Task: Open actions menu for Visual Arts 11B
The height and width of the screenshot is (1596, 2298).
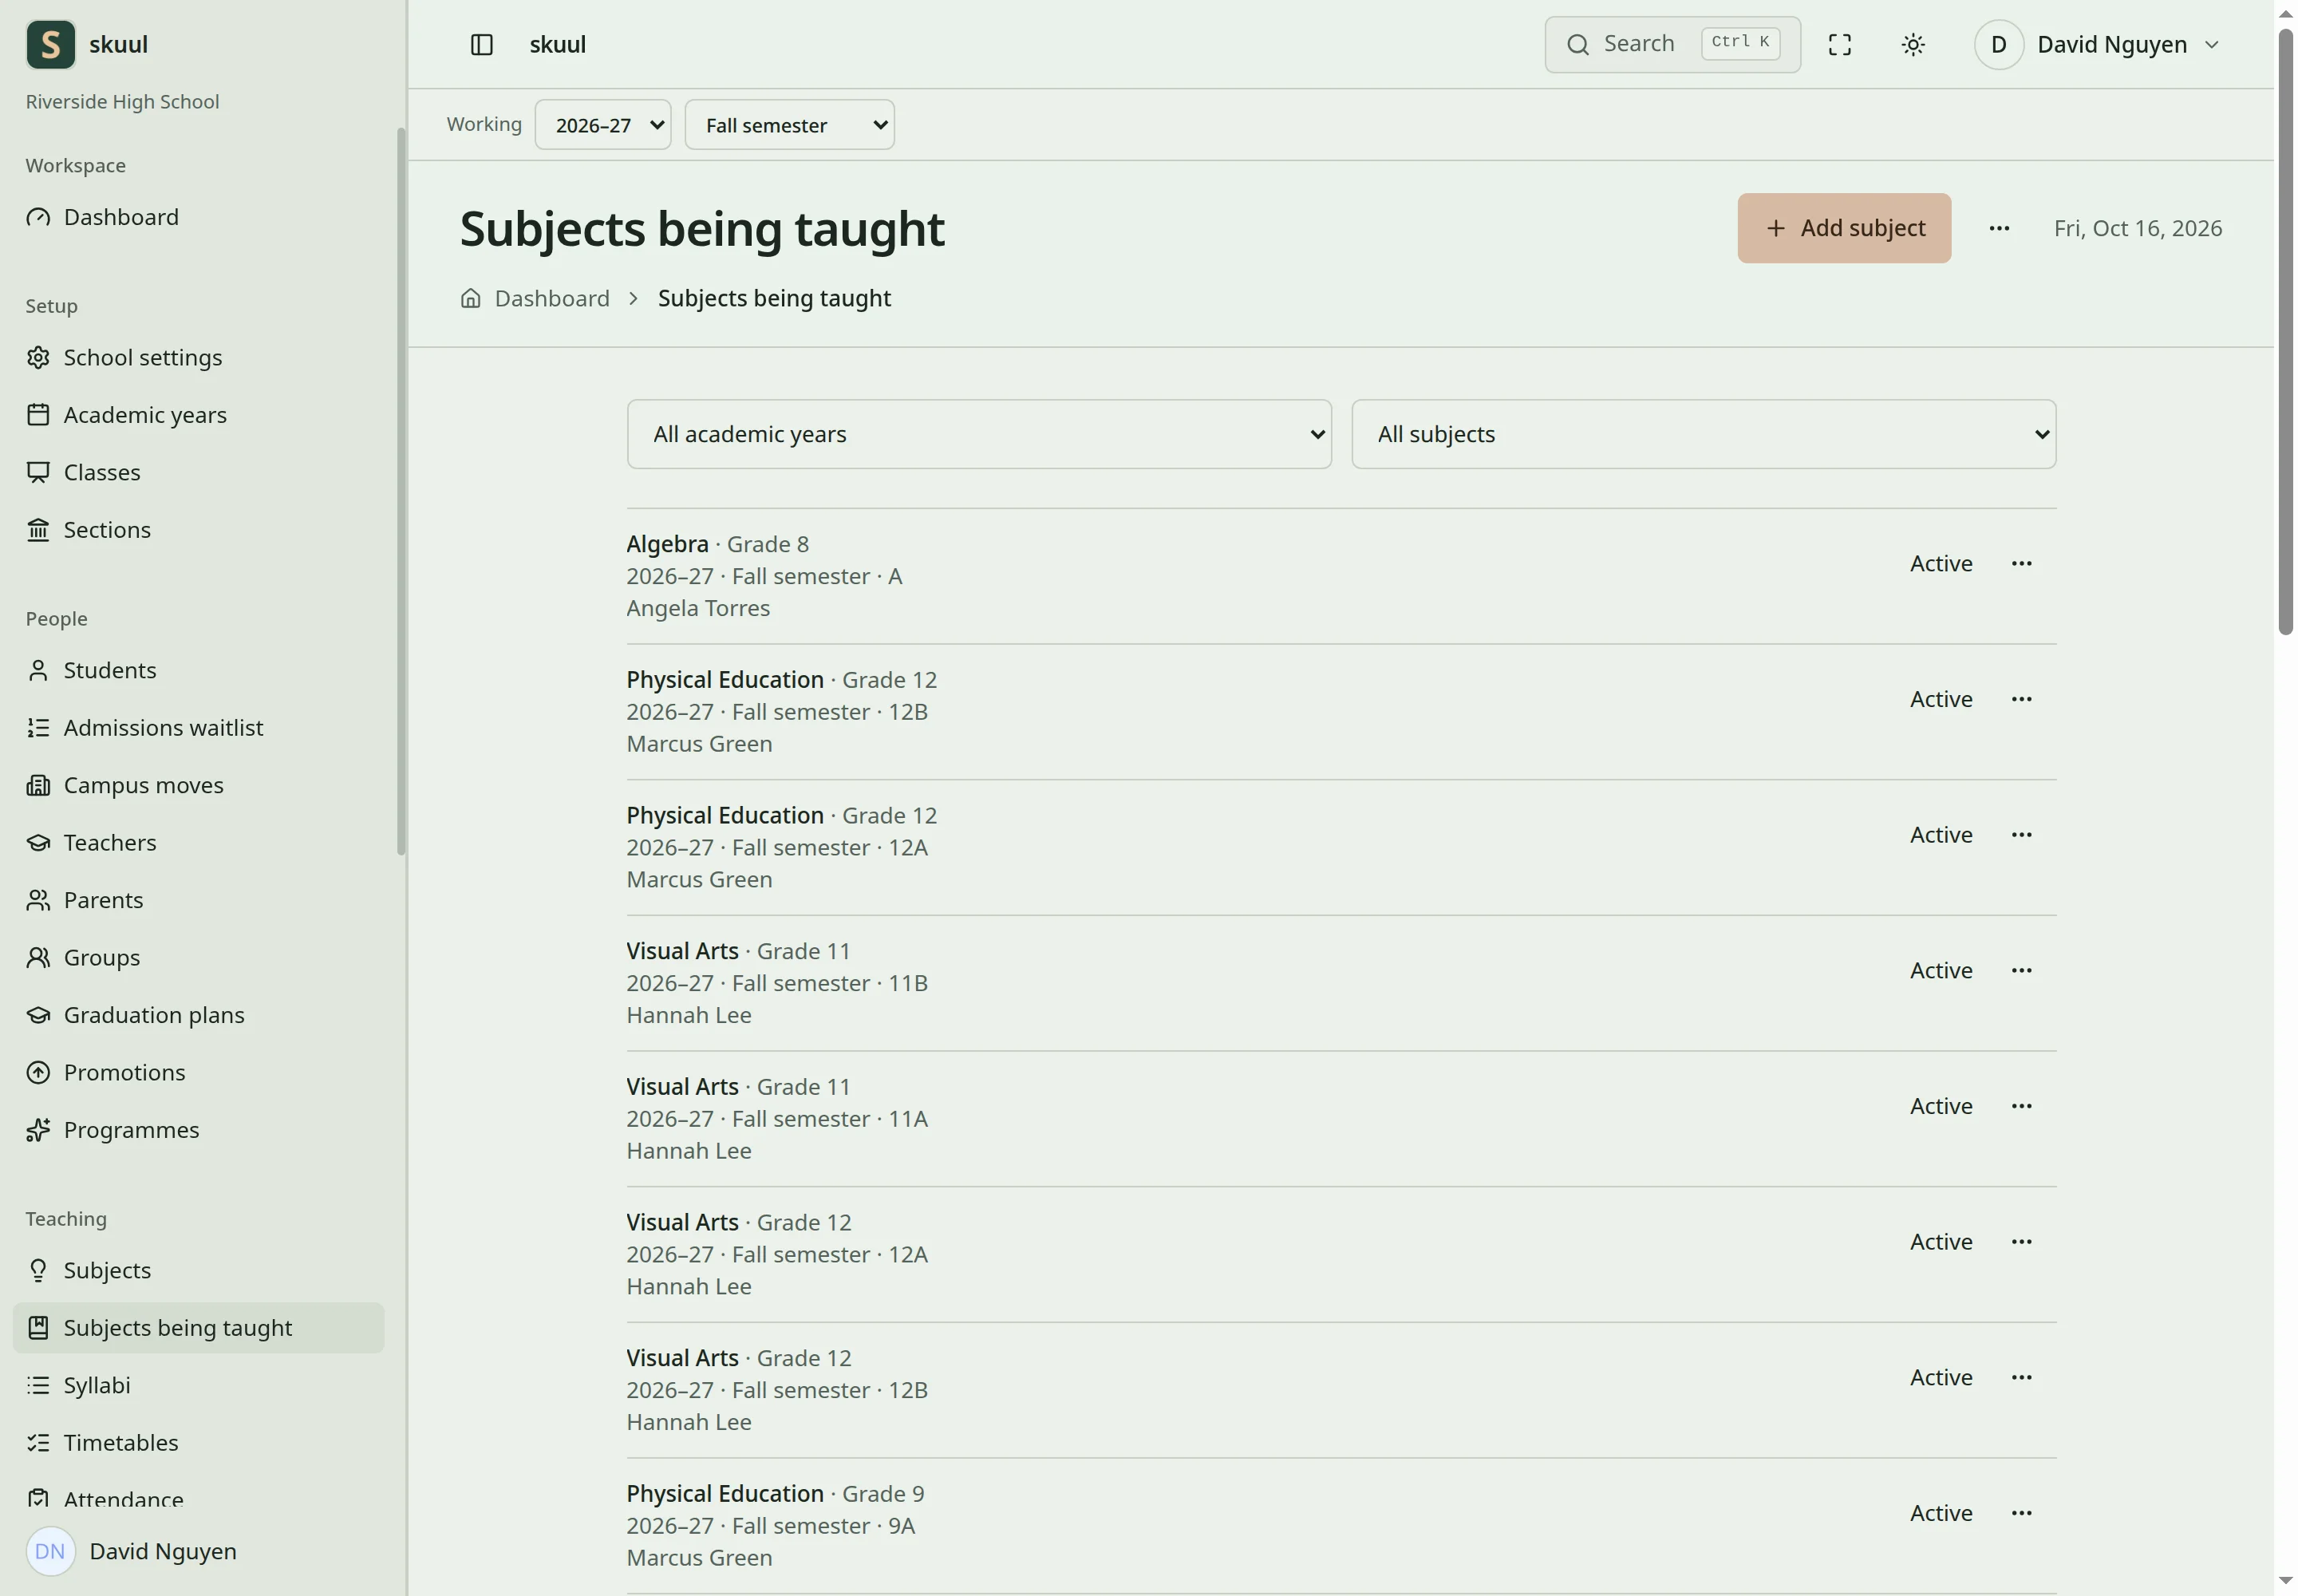Action: (2021, 970)
